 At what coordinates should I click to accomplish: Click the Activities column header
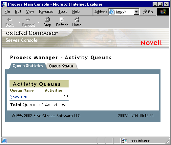54,90
